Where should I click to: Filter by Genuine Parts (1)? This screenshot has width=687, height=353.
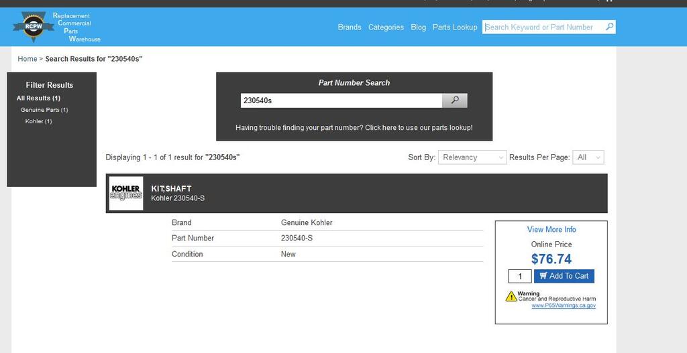click(x=44, y=110)
